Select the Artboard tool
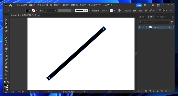Viewport: 178px width, 96px height. (x=6, y=74)
